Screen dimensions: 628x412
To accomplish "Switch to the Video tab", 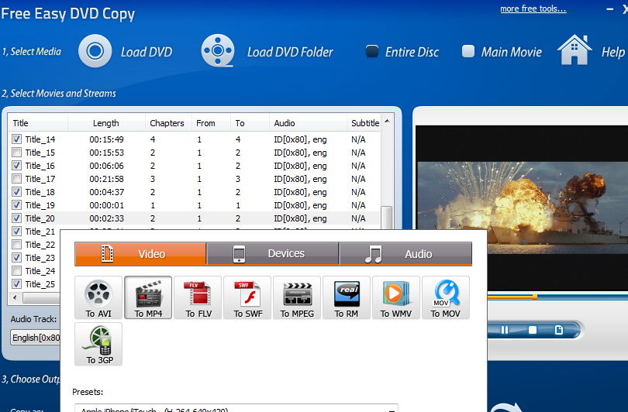I will coord(140,254).
